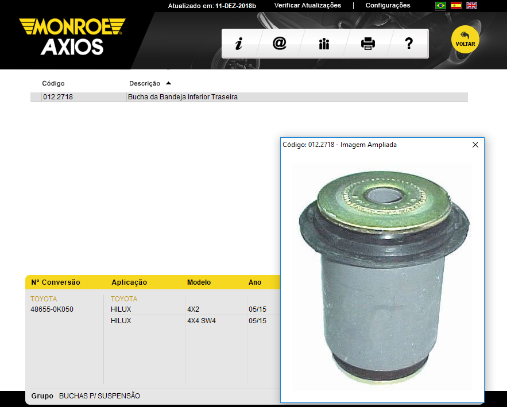The width and height of the screenshot is (507, 407).
Task: Sort by Descrição column arrow
Action: pyautogui.click(x=168, y=83)
